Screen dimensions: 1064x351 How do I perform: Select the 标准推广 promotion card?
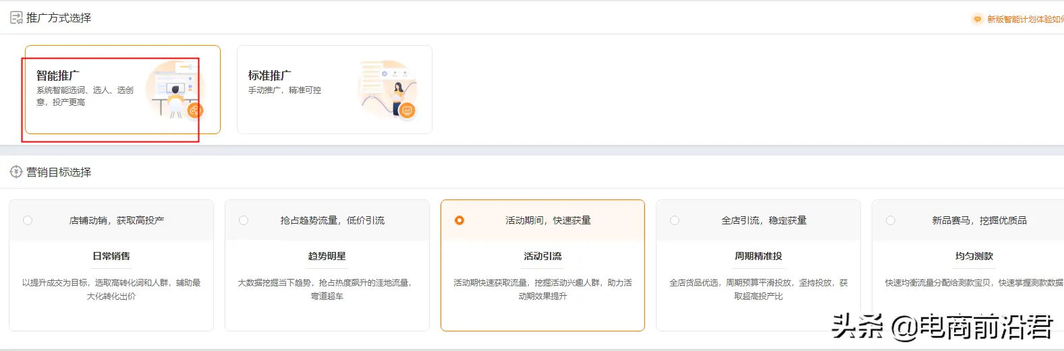[x=335, y=90]
